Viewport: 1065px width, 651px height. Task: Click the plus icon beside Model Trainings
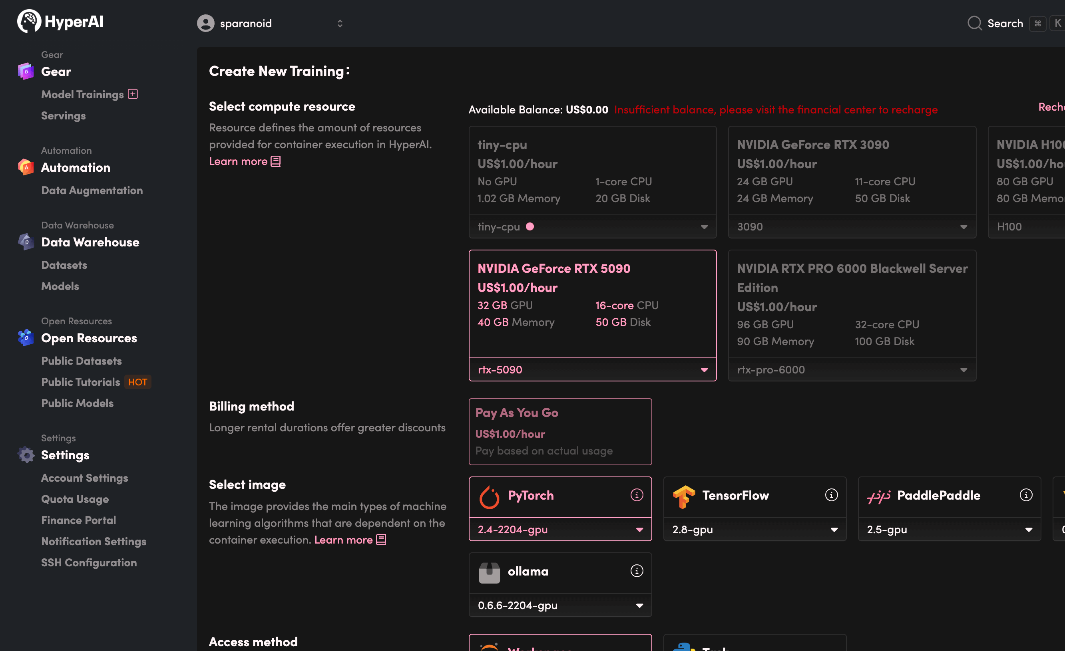pos(133,94)
